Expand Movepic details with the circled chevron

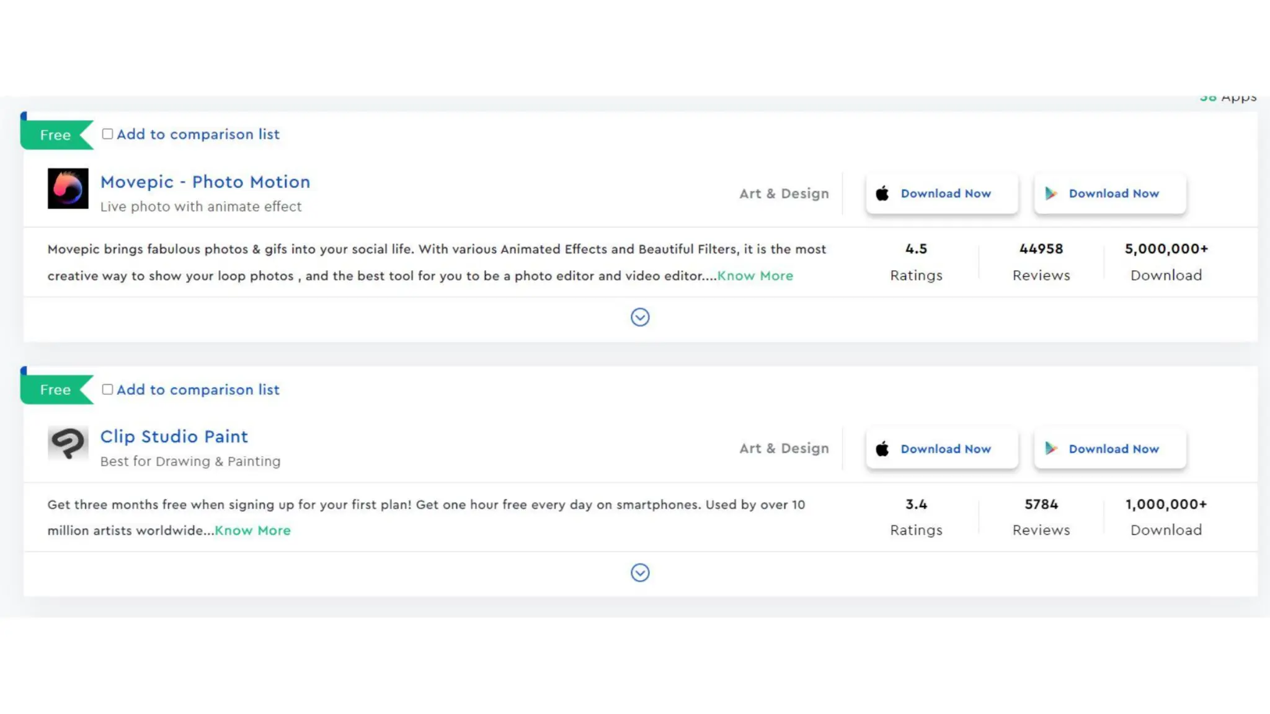tap(640, 317)
